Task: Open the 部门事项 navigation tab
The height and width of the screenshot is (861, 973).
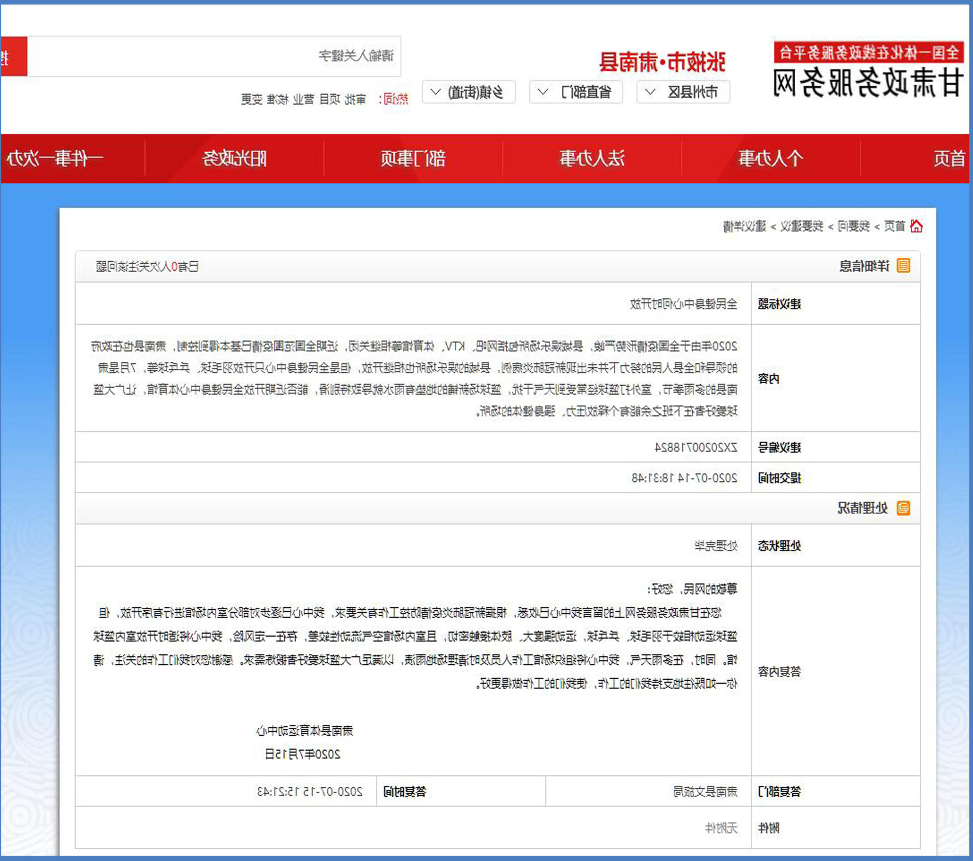Action: (413, 159)
